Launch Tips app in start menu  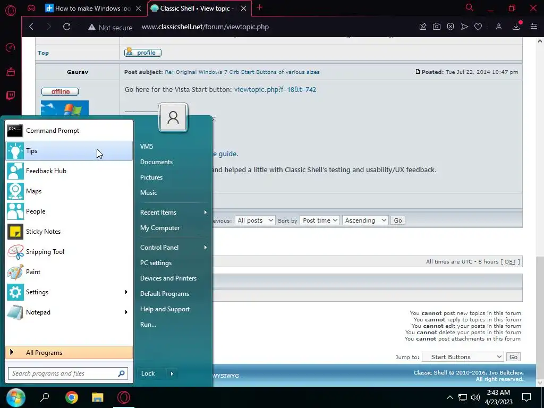click(x=69, y=151)
